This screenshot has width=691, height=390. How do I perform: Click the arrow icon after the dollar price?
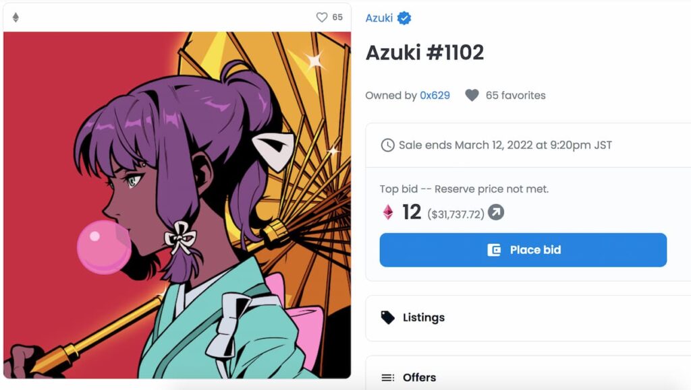tap(496, 212)
